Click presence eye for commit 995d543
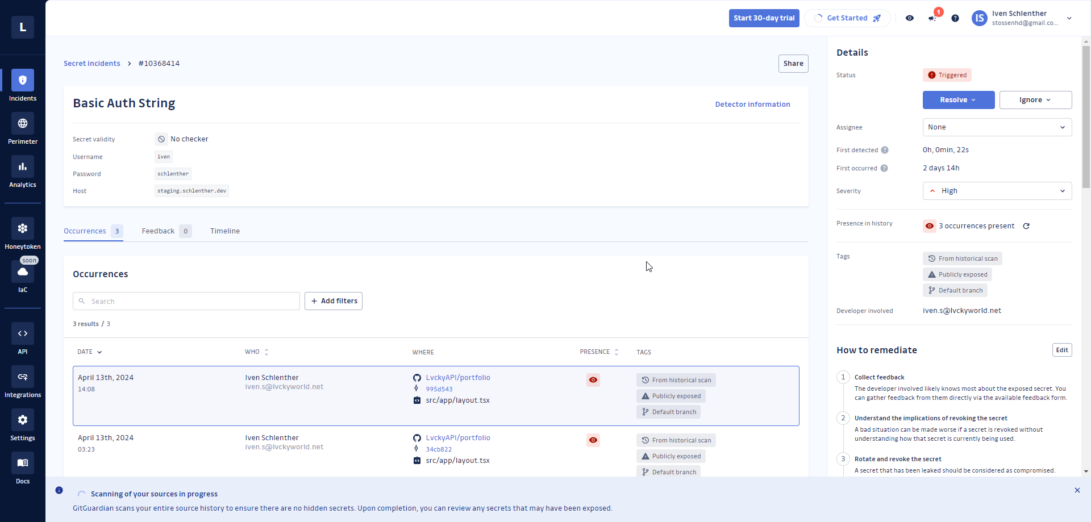The image size is (1091, 522). coord(593,380)
